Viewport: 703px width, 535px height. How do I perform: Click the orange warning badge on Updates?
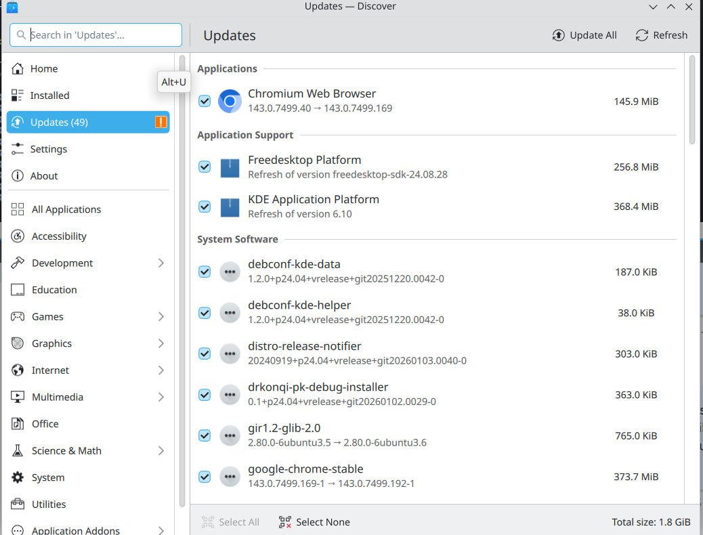pos(161,122)
